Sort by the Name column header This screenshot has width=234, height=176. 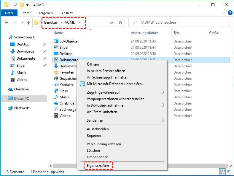58,33
